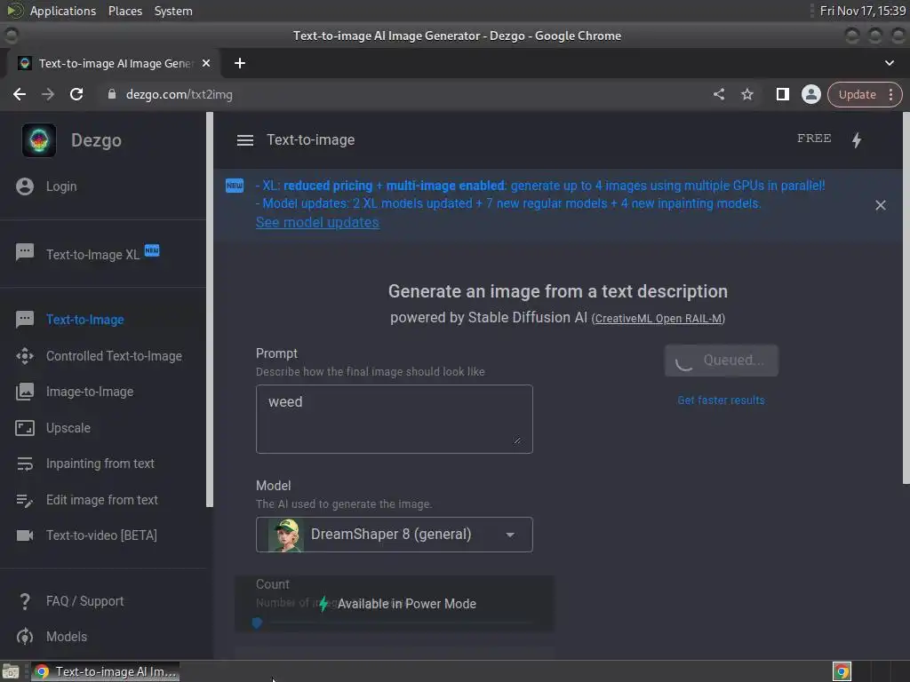Open the hamburger menu next to Text-to-image
910x682 pixels.
pos(245,140)
